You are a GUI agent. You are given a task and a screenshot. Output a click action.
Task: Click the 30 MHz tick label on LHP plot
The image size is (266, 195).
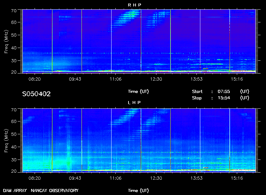(x=14, y=160)
